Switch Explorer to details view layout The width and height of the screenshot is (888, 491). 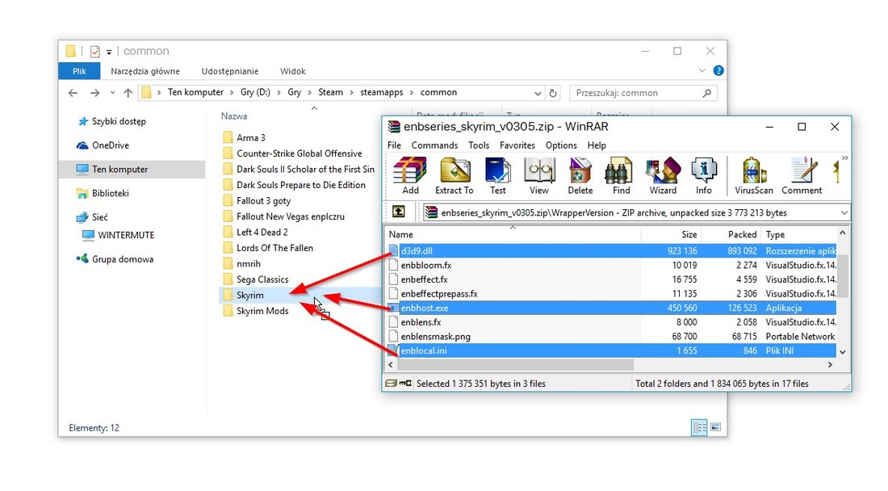point(699,427)
